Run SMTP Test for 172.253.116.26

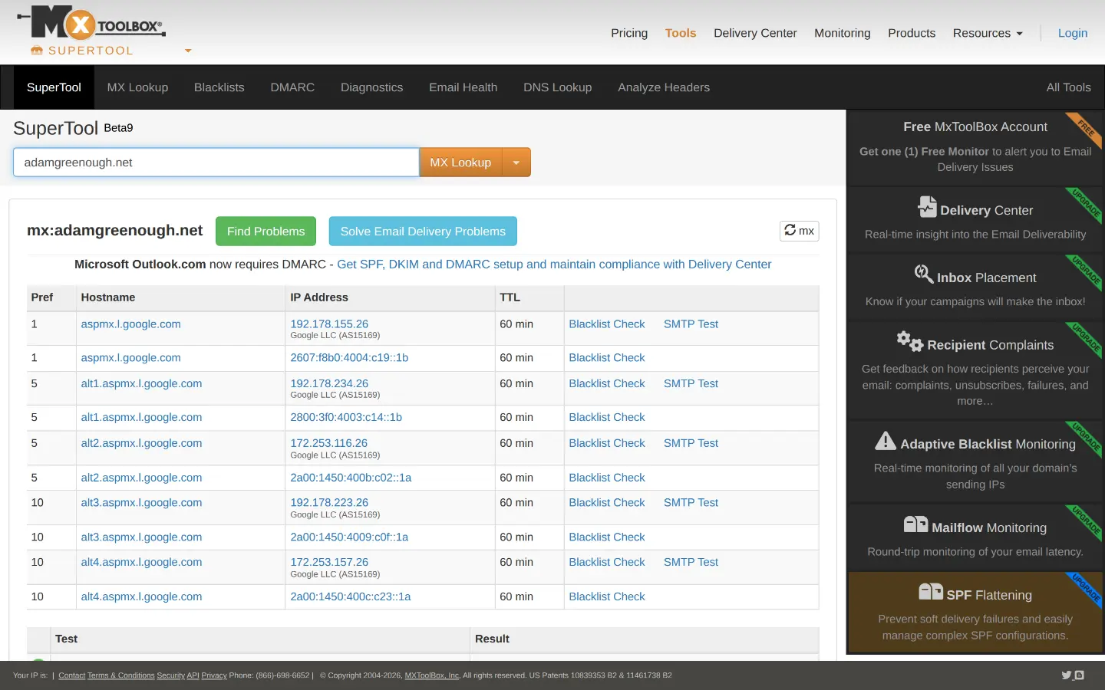coord(691,443)
